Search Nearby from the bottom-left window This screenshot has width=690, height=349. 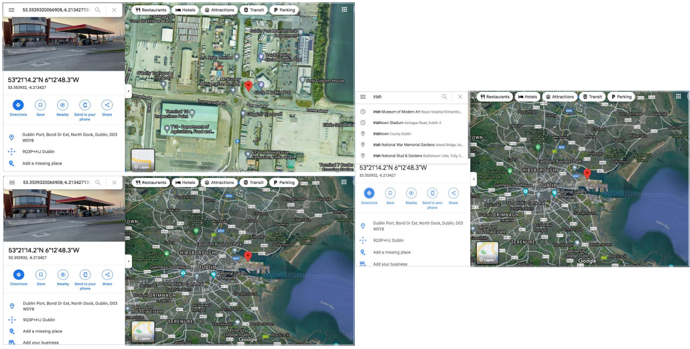pos(63,277)
